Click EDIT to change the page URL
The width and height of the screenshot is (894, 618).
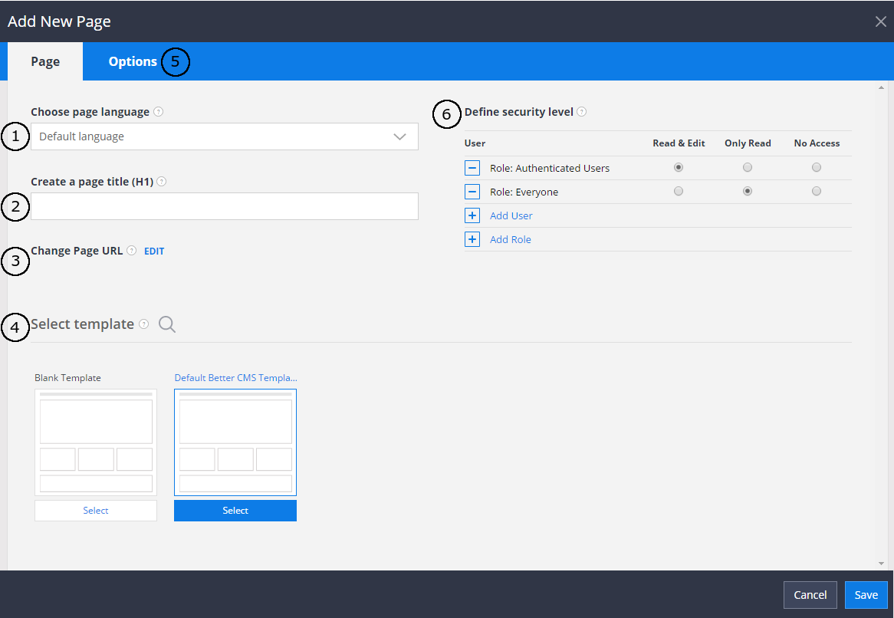[x=153, y=251]
